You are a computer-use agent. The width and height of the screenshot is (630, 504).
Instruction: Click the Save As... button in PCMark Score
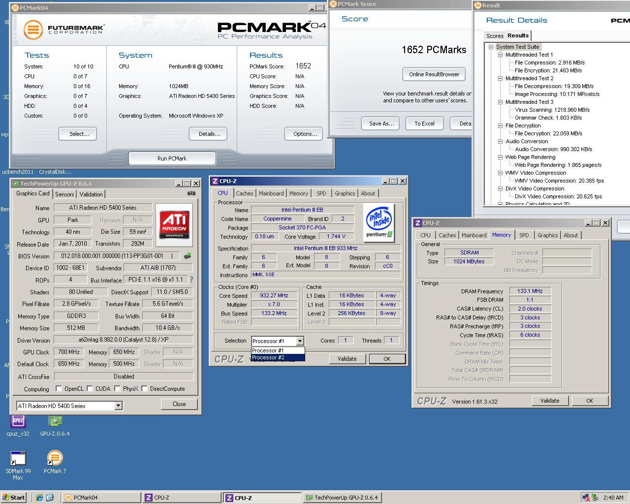(x=381, y=124)
